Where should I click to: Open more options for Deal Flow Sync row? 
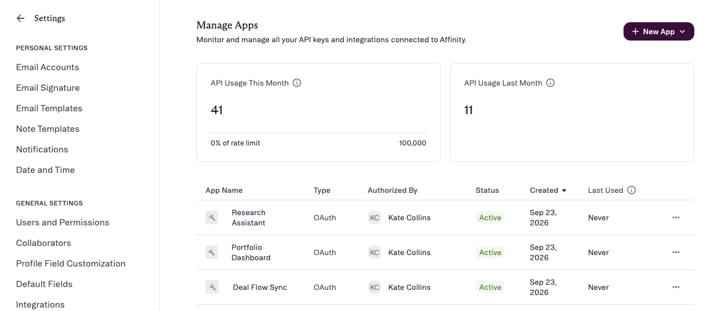[676, 287]
